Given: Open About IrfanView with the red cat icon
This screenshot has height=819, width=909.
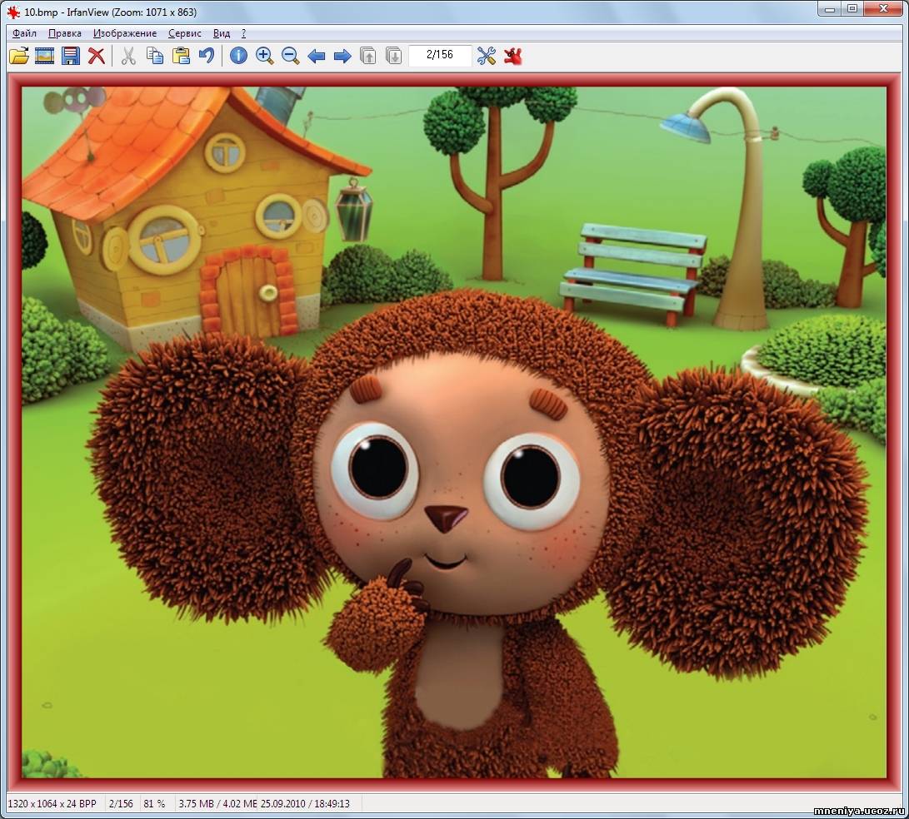Looking at the screenshot, I should click(x=513, y=56).
